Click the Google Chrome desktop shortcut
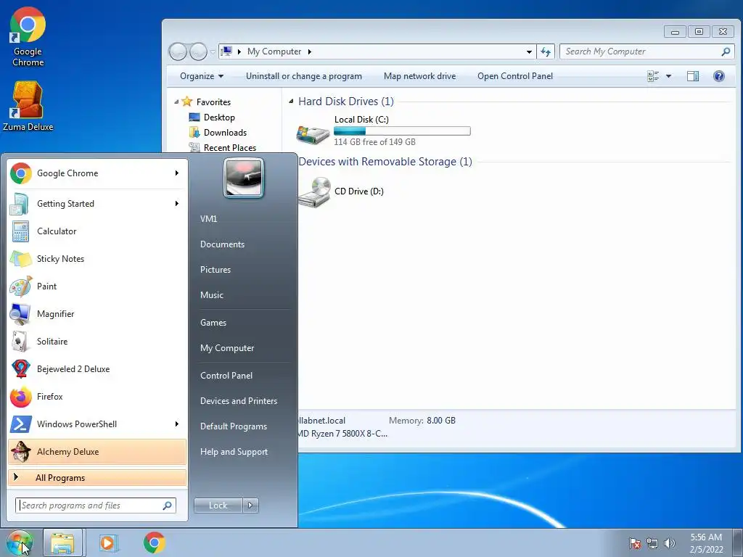The width and height of the screenshot is (743, 557). point(28,37)
